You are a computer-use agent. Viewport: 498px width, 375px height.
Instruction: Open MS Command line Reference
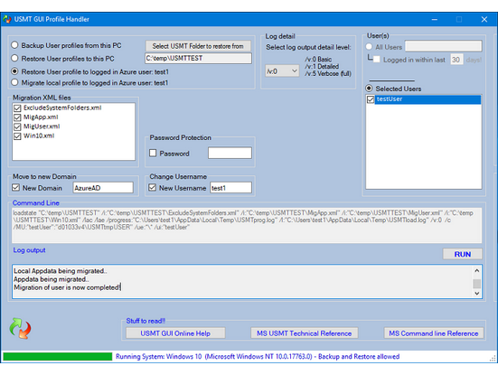(434, 333)
